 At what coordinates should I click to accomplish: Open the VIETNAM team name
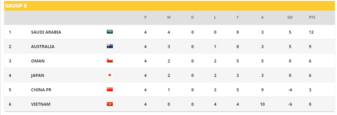click(41, 104)
